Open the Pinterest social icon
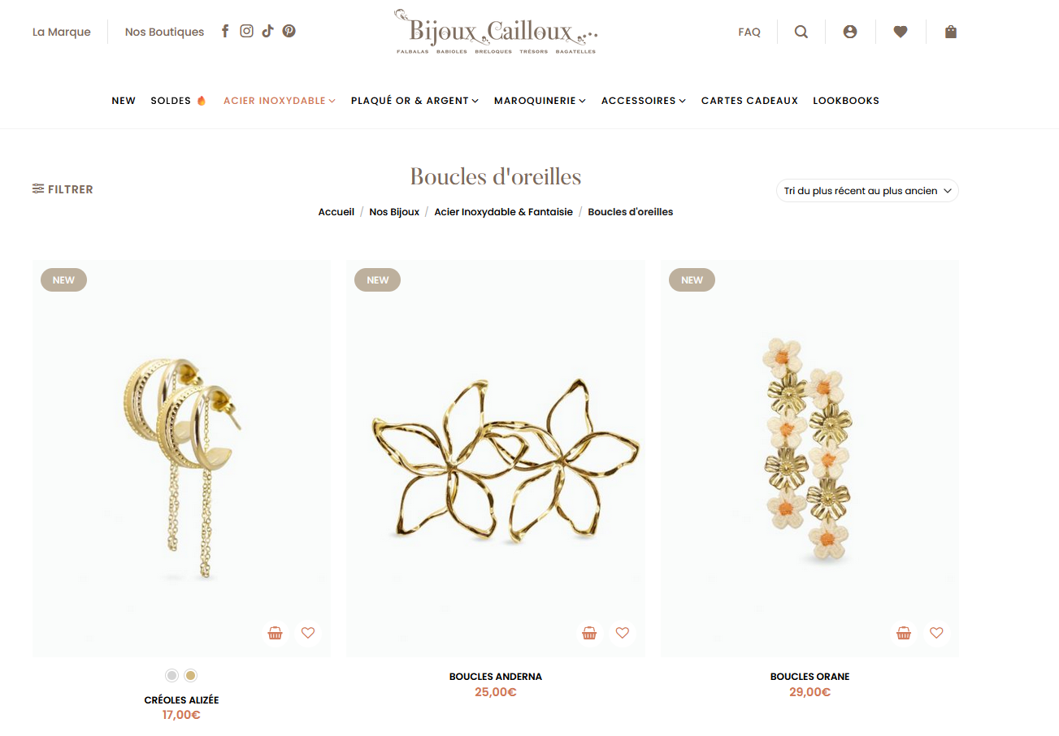This screenshot has width=1059, height=736. (289, 32)
